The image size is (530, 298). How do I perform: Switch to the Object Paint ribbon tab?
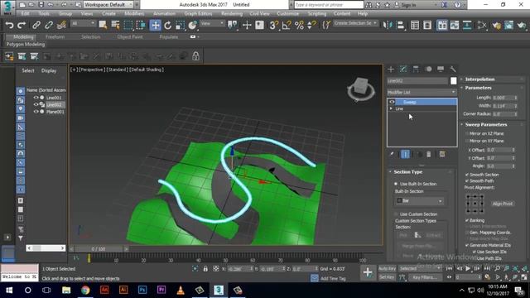click(x=130, y=36)
